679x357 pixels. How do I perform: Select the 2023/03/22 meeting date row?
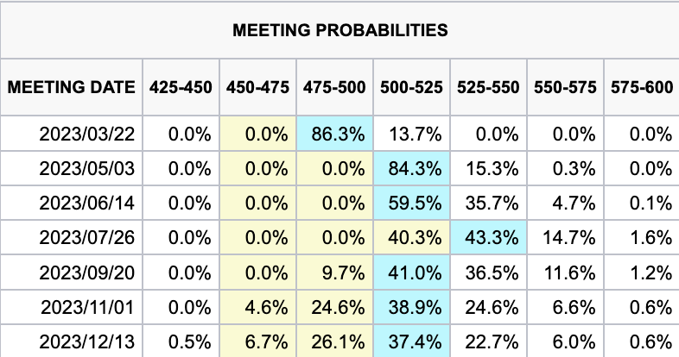pyautogui.click(x=87, y=134)
